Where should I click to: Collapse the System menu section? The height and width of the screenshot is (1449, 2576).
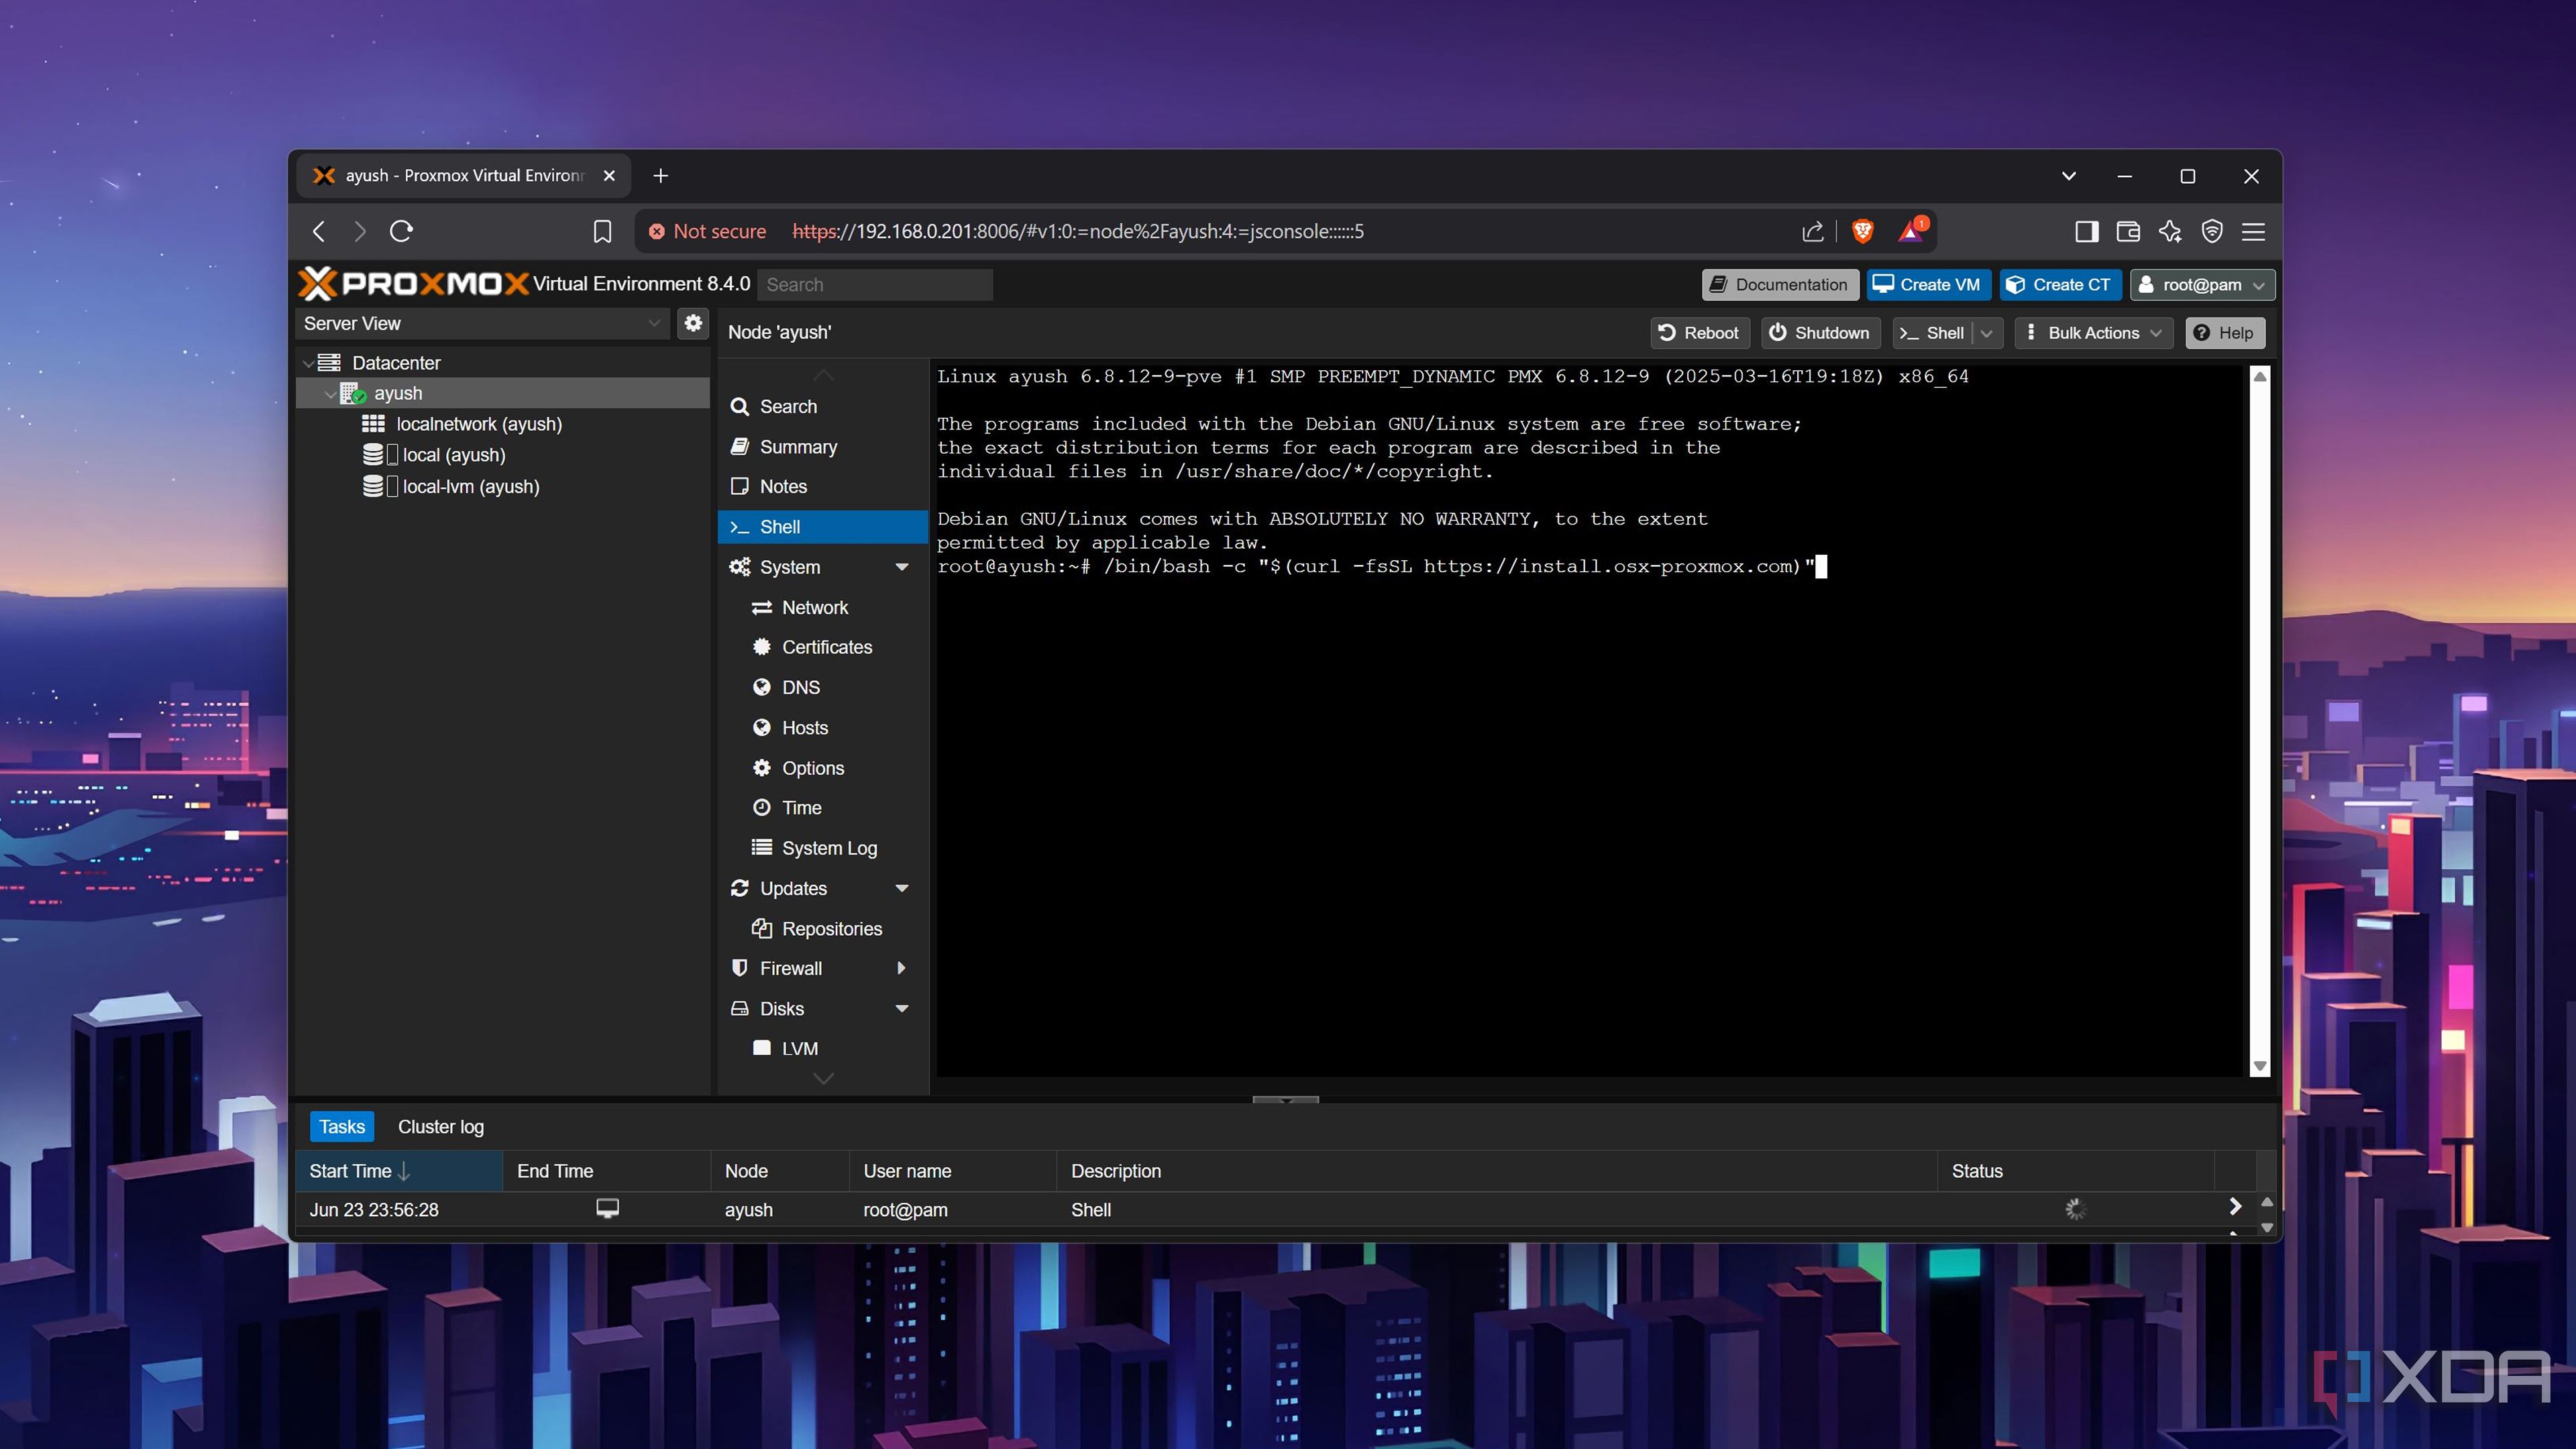coord(902,567)
